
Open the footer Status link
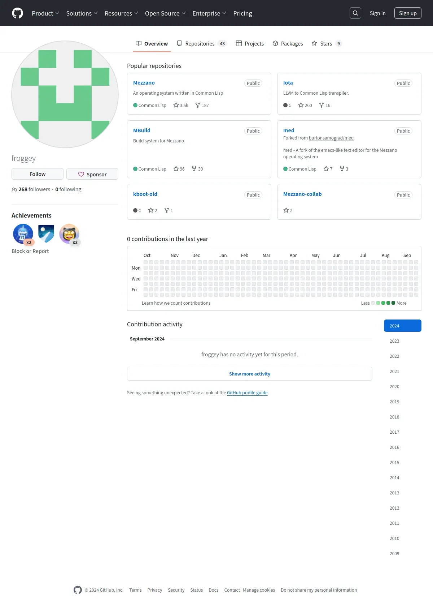[196, 590]
